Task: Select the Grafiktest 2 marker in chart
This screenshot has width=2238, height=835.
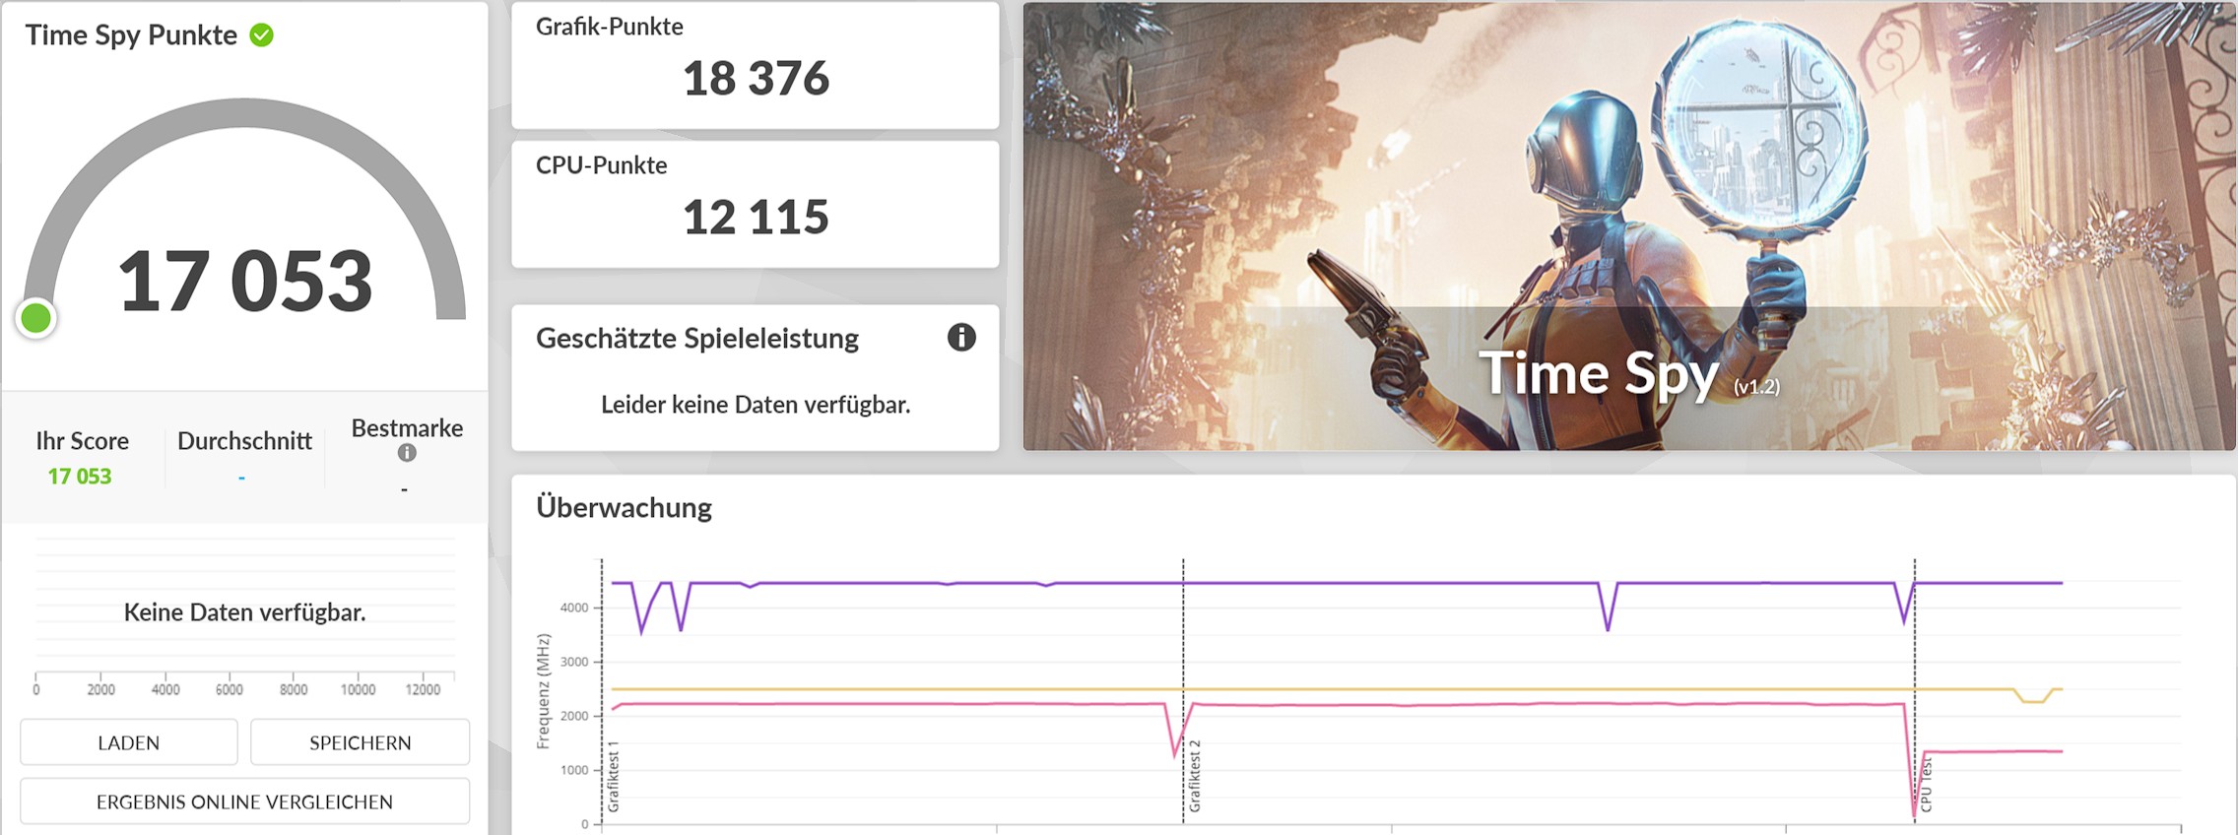Action: [1195, 777]
